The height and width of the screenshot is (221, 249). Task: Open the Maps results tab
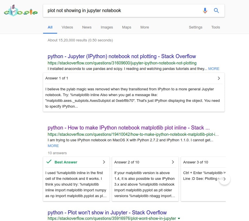[126, 27]
